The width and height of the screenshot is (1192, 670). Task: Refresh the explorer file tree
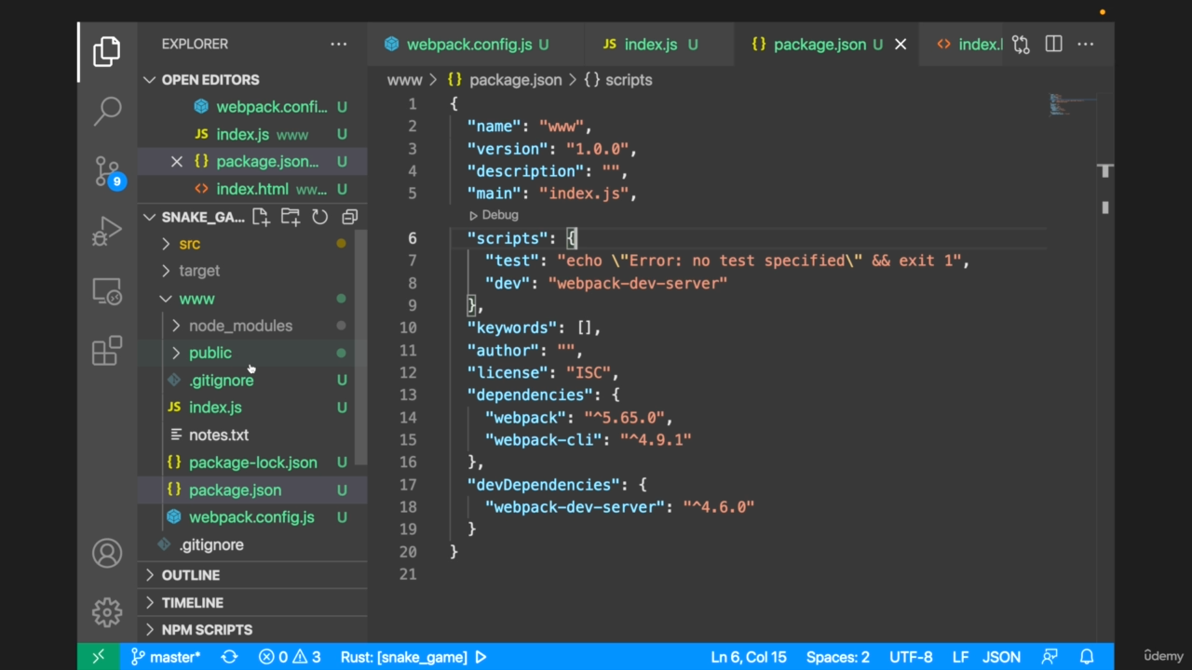(x=319, y=217)
